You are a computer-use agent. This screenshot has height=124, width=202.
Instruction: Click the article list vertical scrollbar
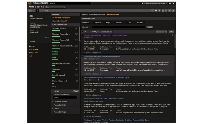point(175,41)
